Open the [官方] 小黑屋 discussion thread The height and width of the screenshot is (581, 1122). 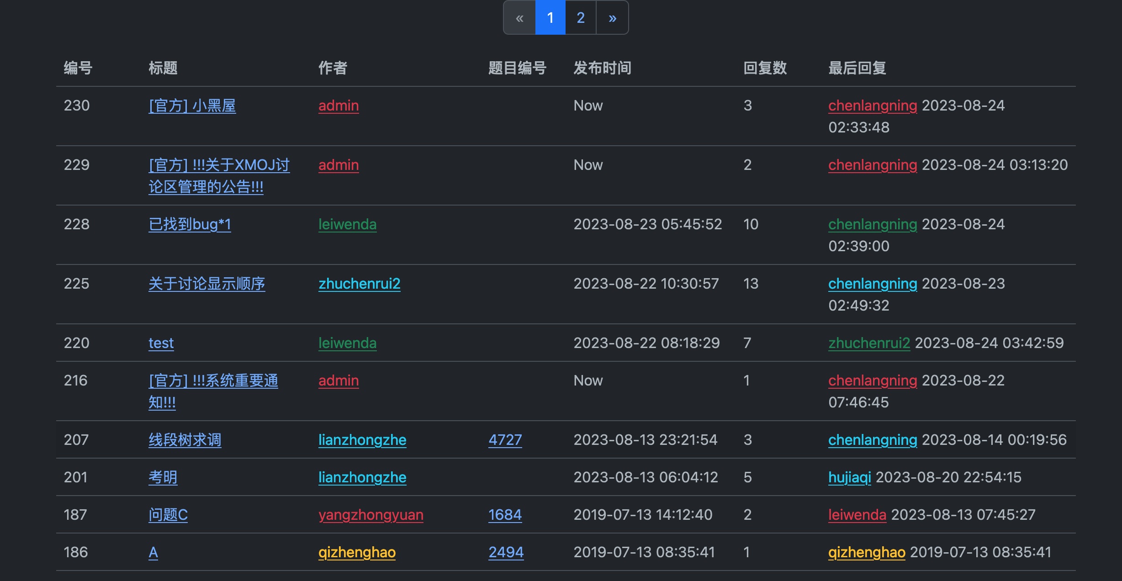pos(192,106)
